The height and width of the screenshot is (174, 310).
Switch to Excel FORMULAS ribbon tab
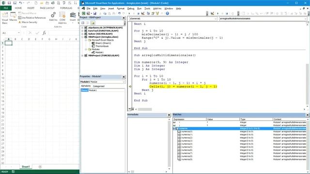[x=66, y=8]
